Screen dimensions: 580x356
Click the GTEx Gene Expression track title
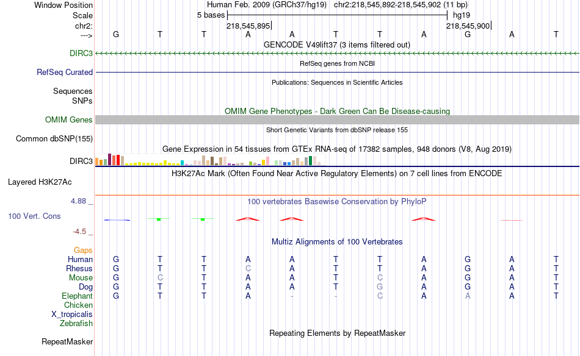tap(337, 149)
